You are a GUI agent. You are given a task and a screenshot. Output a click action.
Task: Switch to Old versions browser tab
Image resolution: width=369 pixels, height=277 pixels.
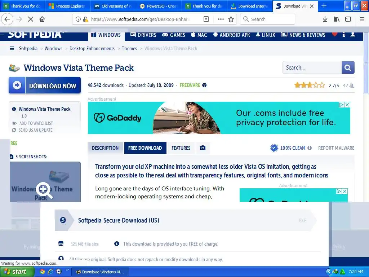tap(114, 6)
